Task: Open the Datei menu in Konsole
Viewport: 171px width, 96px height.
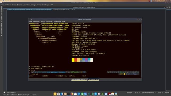Action: (x=31, y=22)
